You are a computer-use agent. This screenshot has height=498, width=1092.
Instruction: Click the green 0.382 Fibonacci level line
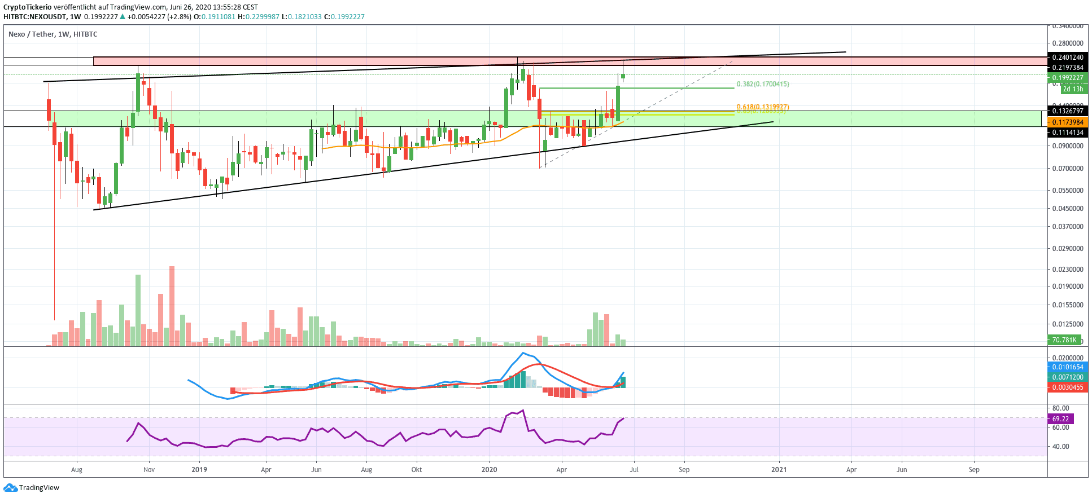pyautogui.click(x=637, y=89)
